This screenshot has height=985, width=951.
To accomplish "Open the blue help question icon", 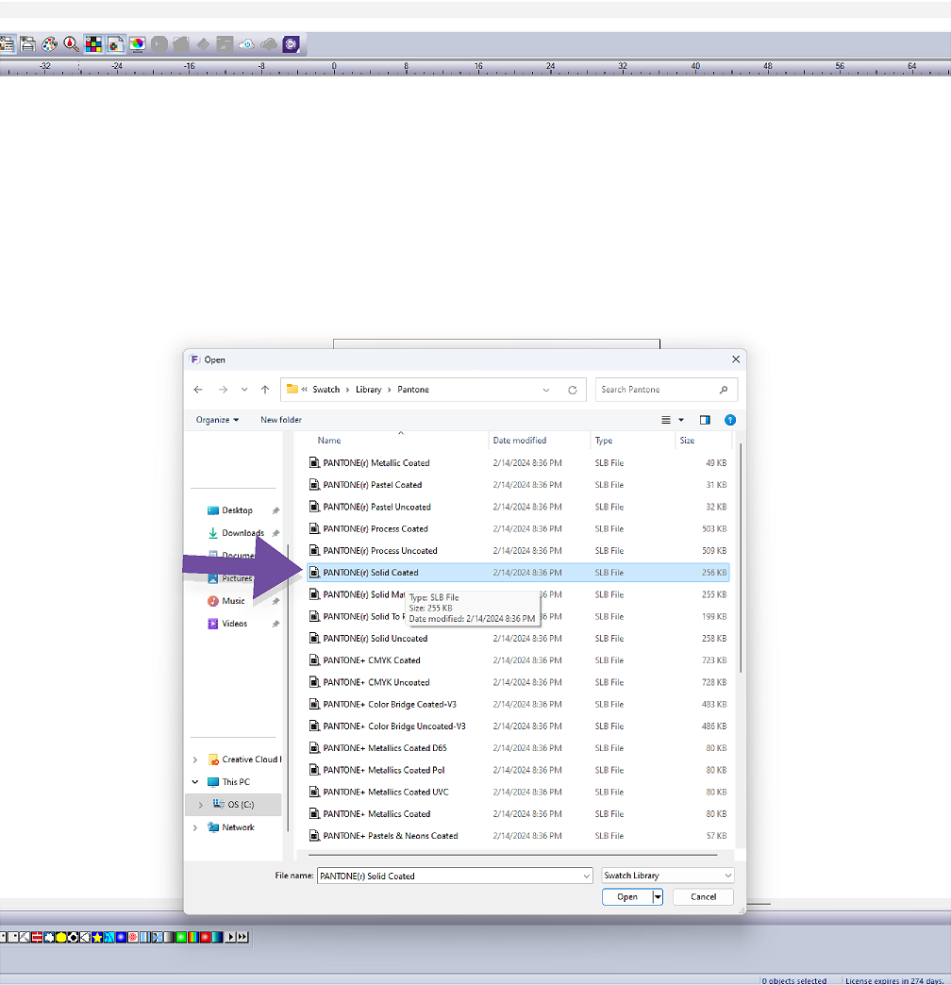I will [x=730, y=420].
